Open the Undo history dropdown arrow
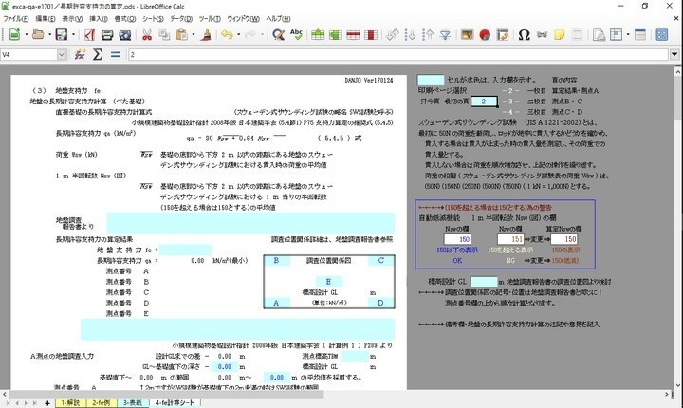The image size is (683, 408). click(x=238, y=35)
